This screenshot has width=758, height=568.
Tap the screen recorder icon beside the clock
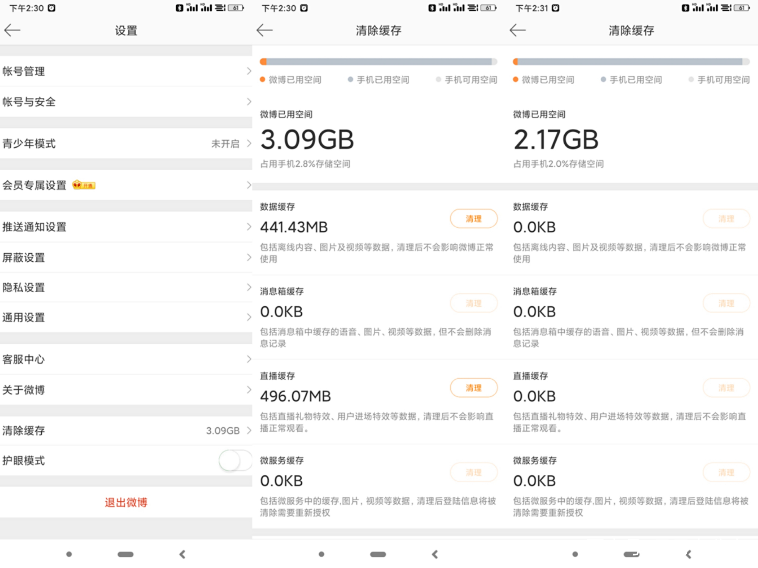[x=52, y=8]
